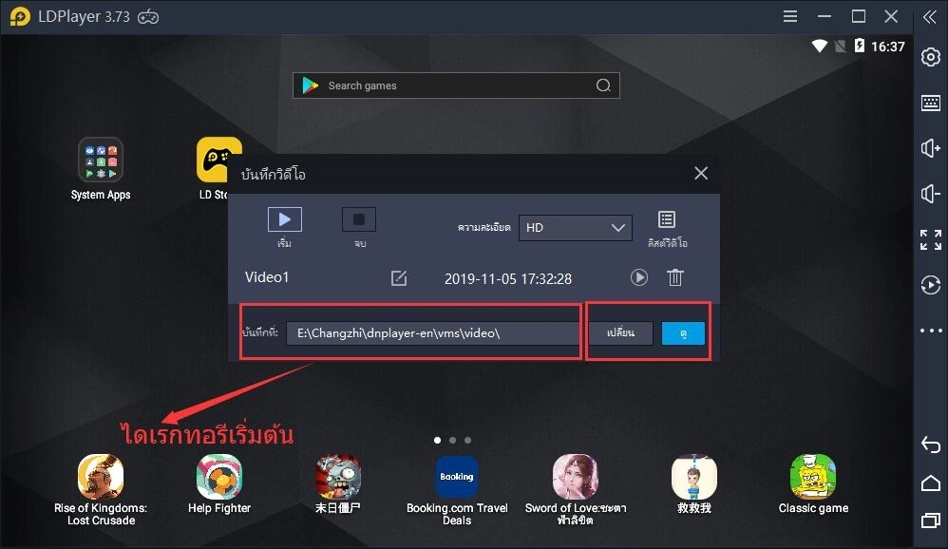This screenshot has height=549, width=948.
Task: Click the gamepad icon in title bar
Action: (148, 17)
